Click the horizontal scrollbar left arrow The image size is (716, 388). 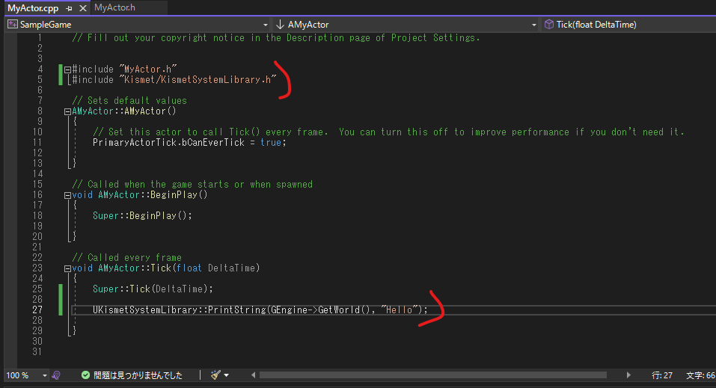[254, 375]
